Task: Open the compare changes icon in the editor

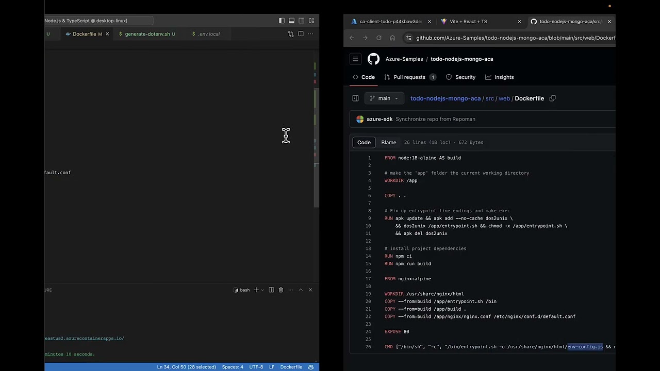Action: coord(291,34)
